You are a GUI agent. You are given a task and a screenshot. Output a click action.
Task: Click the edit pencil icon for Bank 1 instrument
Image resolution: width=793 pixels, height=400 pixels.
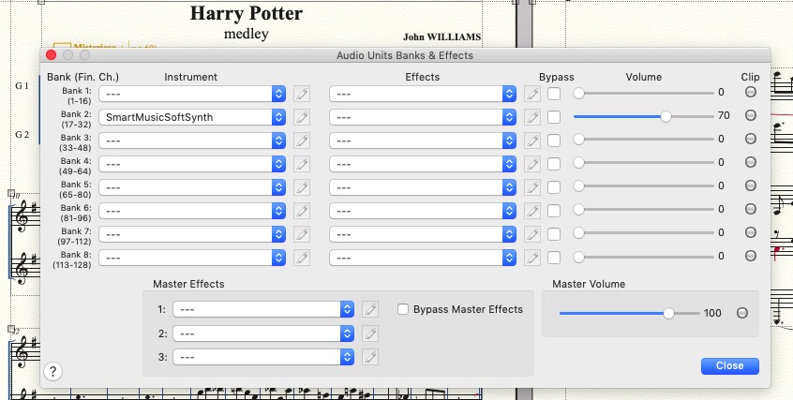[301, 94]
